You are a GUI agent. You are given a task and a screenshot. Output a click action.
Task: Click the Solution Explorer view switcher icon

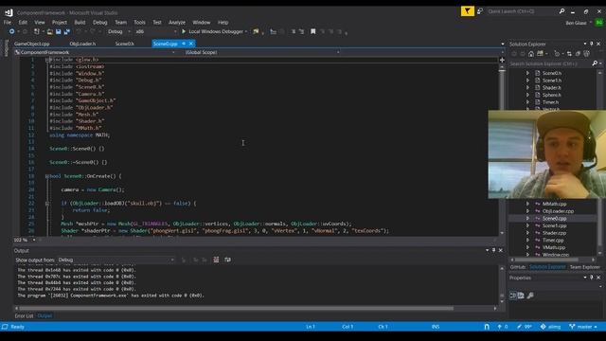tap(541, 54)
